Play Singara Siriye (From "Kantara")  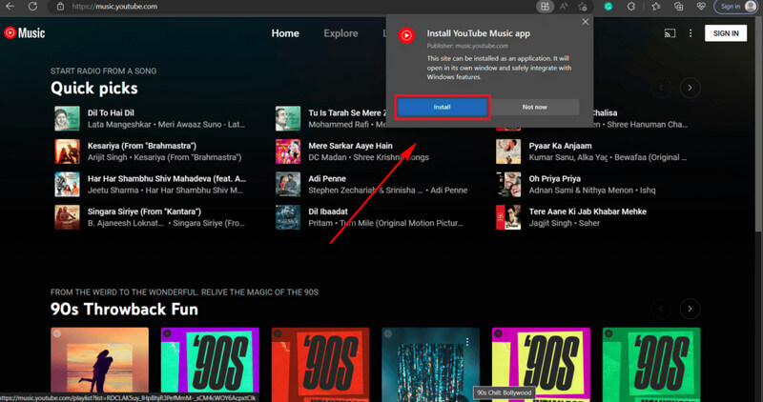pyautogui.click(x=144, y=211)
